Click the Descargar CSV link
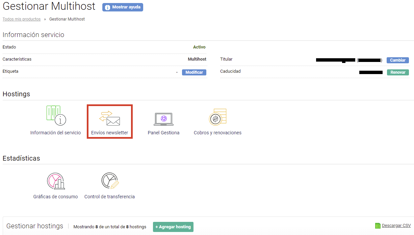 (396, 226)
